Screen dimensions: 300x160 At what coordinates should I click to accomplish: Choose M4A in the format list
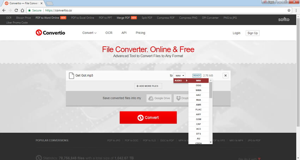click(x=198, y=100)
